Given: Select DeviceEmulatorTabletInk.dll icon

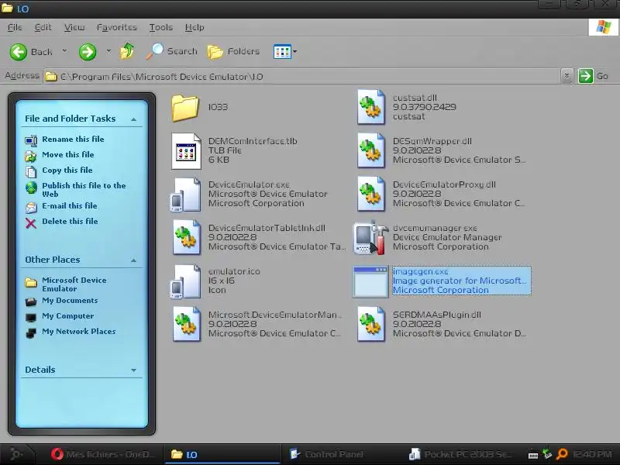Looking at the screenshot, I should pyautogui.click(x=186, y=237).
